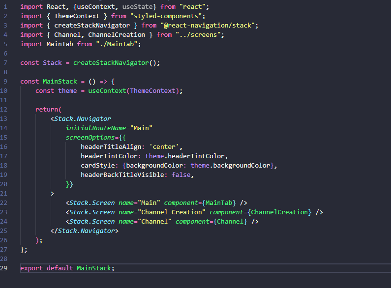Click line number 29 in the gutter
Viewport: 391px width, 288px height.
point(4,268)
